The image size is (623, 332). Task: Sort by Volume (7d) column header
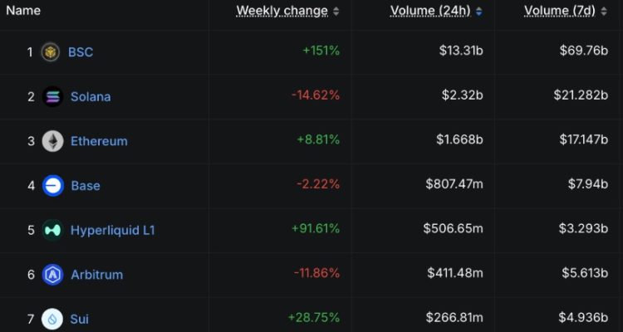560,11
